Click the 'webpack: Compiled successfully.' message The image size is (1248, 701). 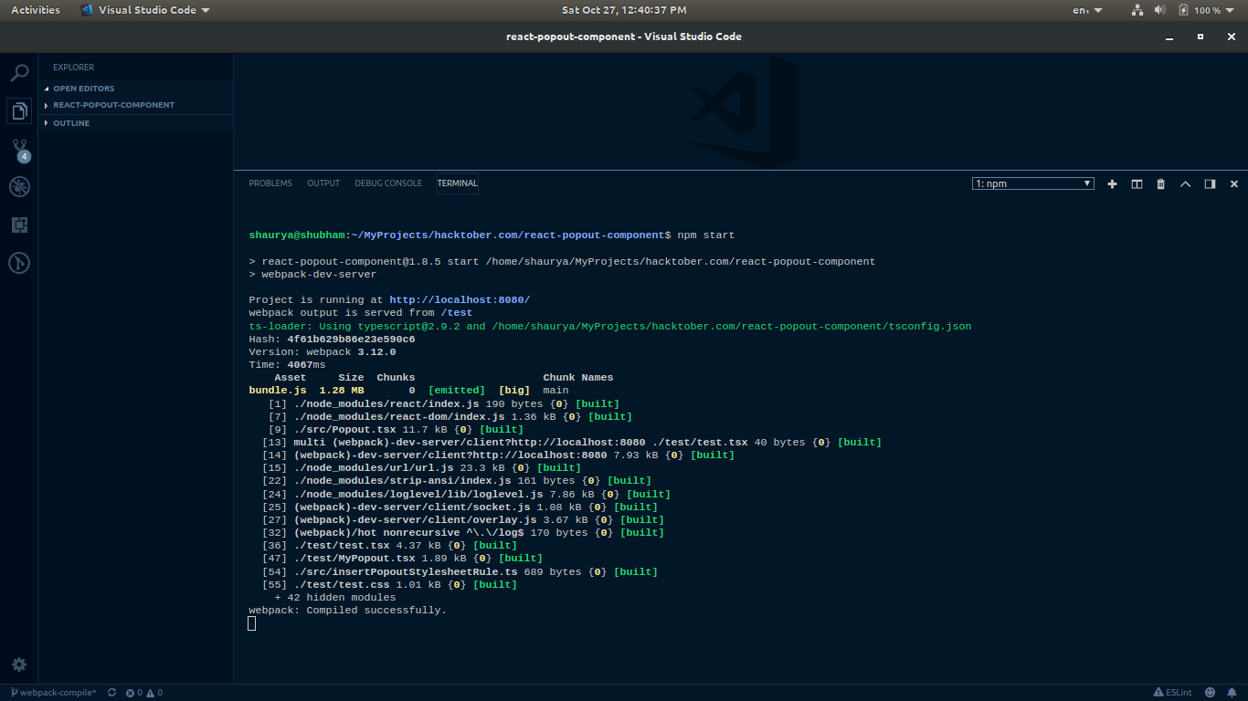tap(348, 610)
